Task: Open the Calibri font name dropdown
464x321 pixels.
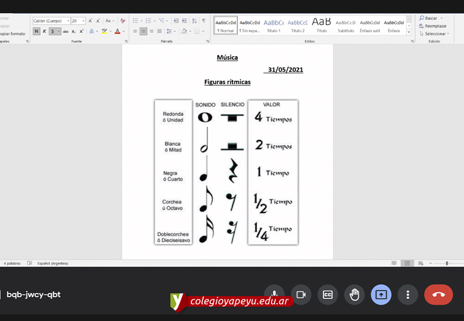Action: point(68,21)
